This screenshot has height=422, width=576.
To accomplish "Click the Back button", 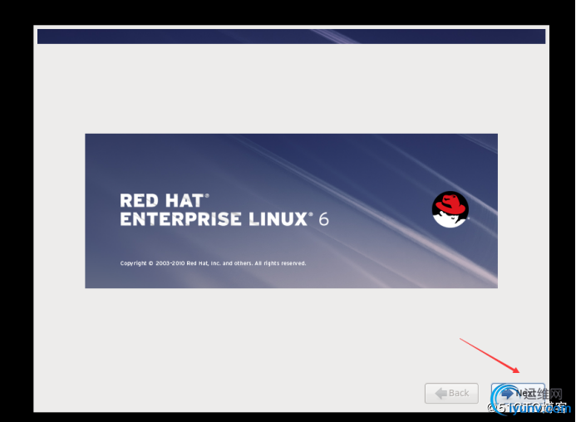I will (x=451, y=394).
